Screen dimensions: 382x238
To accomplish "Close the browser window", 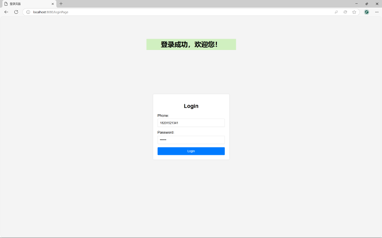I will (x=377, y=4).
